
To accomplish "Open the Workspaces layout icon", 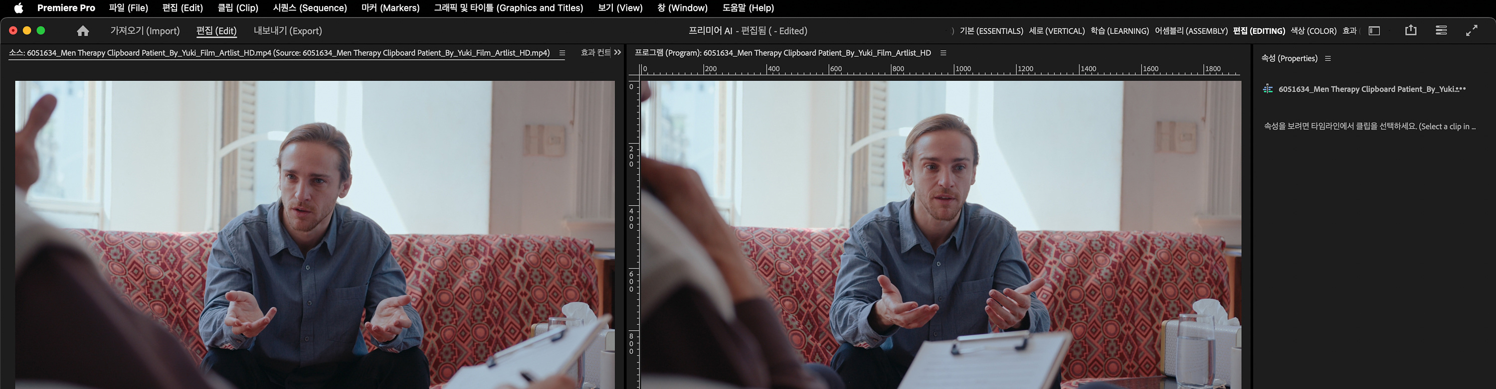I will click(1374, 31).
